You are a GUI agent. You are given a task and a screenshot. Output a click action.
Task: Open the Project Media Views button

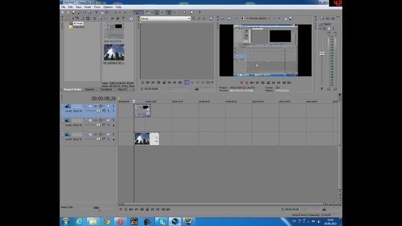click(x=131, y=18)
